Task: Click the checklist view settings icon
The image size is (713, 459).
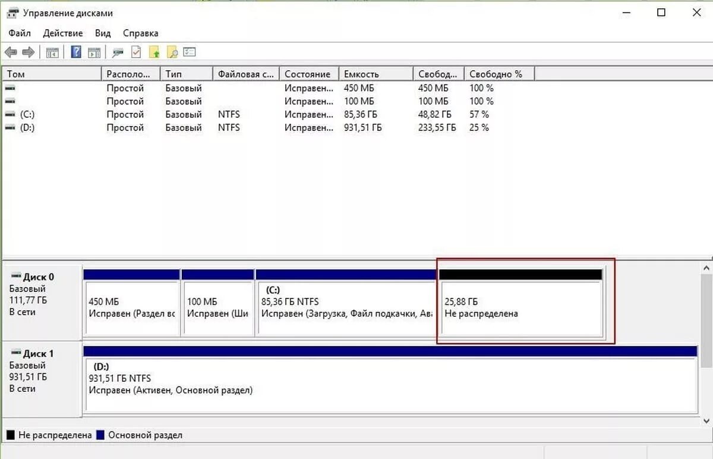Action: tap(190, 52)
